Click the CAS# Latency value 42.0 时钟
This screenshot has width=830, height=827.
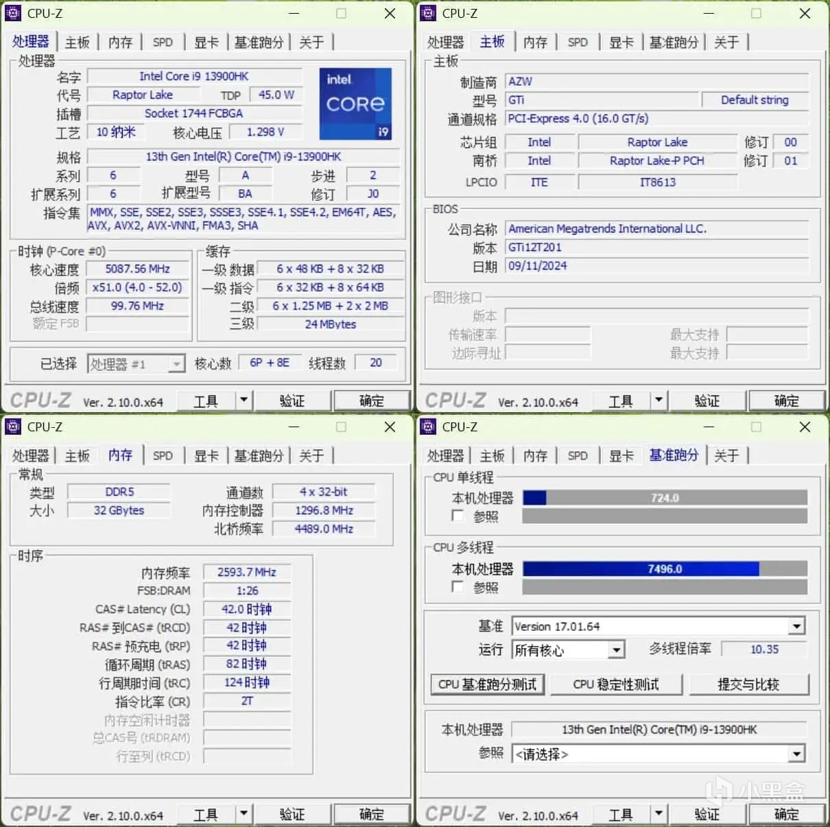[x=247, y=609]
